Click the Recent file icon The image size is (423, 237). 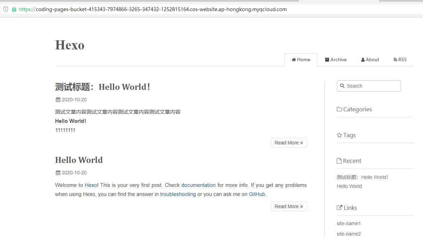(339, 161)
